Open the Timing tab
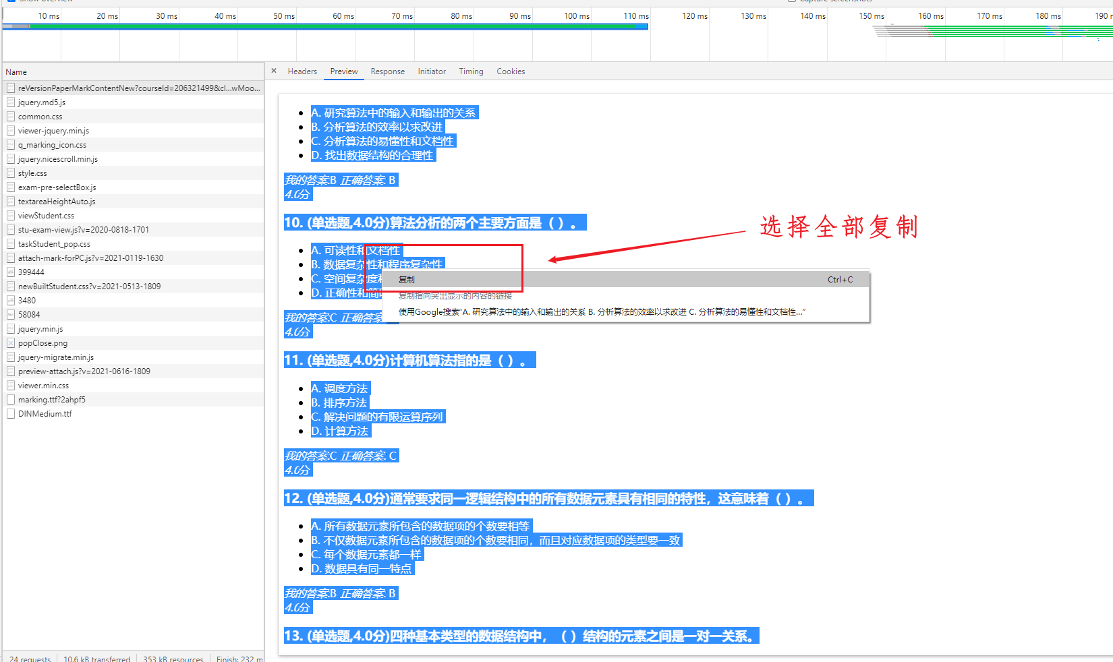Viewport: 1113px width, 662px height. [472, 71]
